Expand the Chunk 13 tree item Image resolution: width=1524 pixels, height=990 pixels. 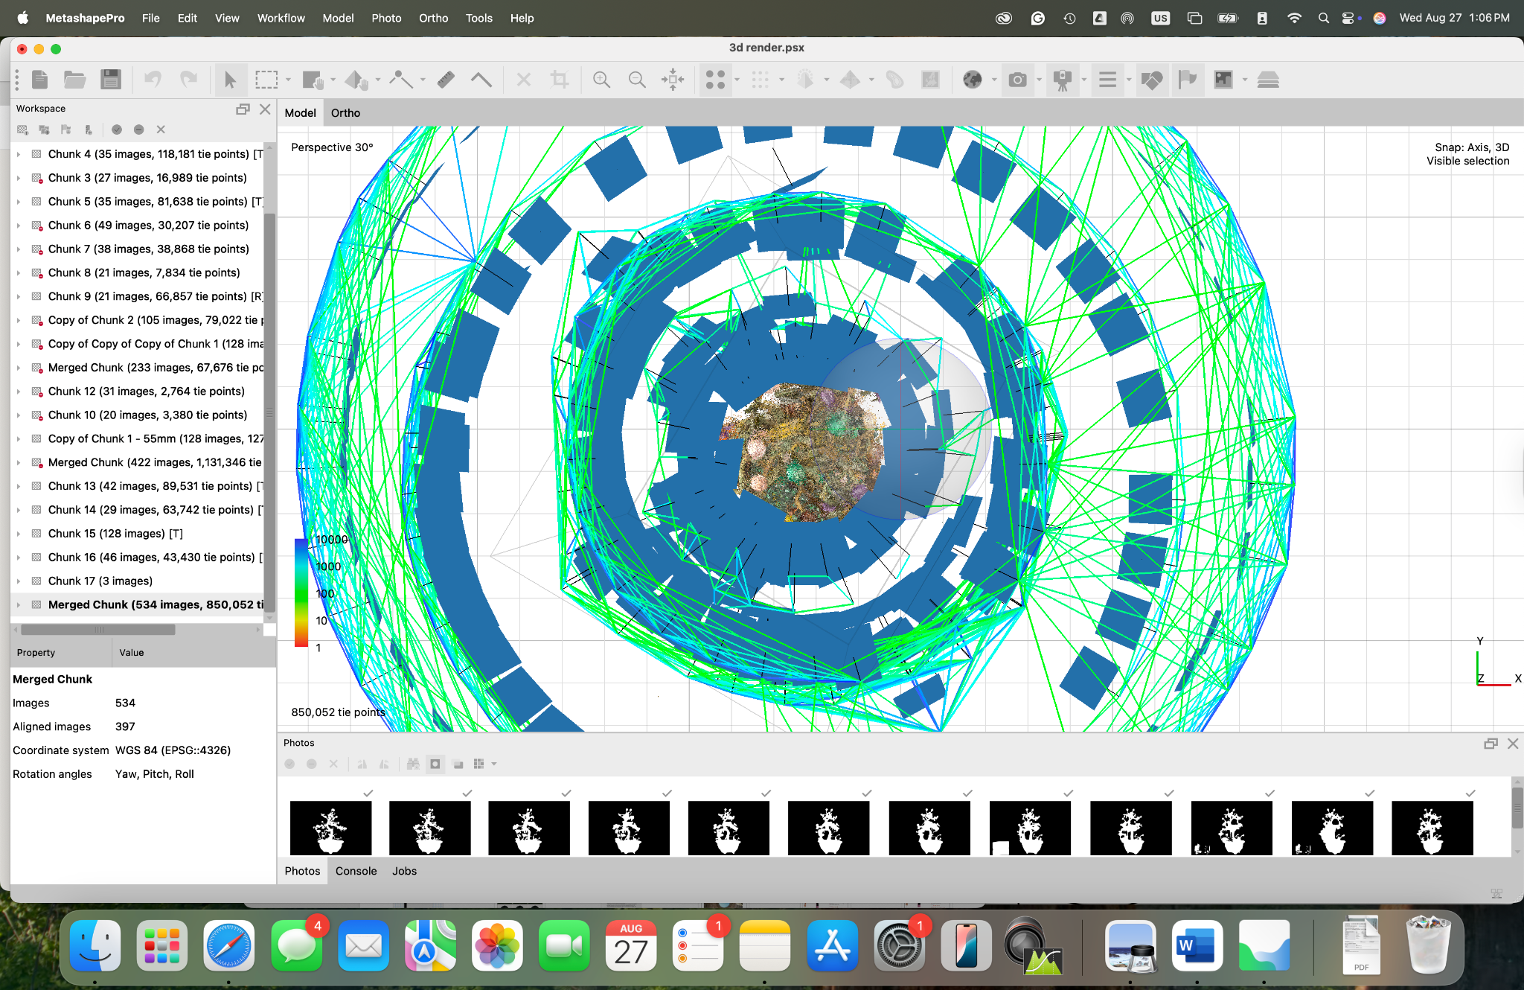coord(19,486)
